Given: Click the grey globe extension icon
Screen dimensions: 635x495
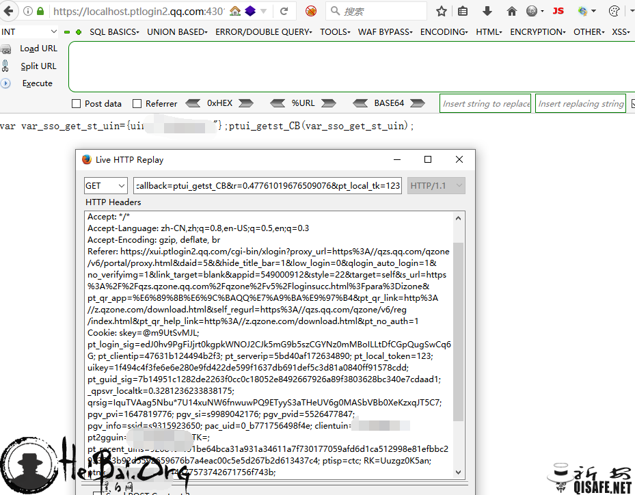Looking at the screenshot, I should pyautogui.click(x=532, y=11).
